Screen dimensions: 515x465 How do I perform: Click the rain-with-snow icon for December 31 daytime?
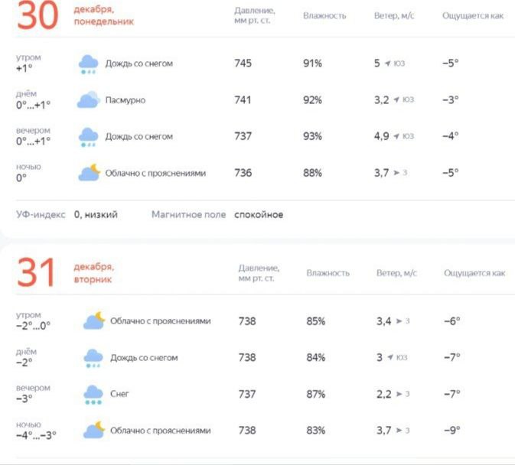click(93, 358)
